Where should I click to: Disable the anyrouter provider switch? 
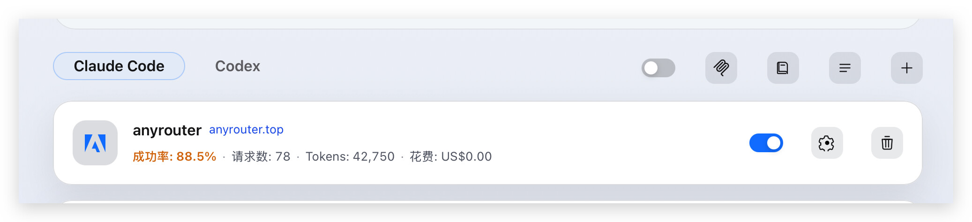[x=766, y=143]
